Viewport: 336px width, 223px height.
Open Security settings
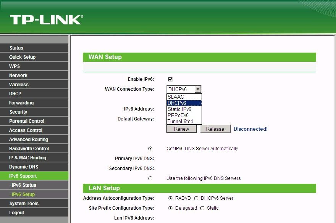click(34, 112)
